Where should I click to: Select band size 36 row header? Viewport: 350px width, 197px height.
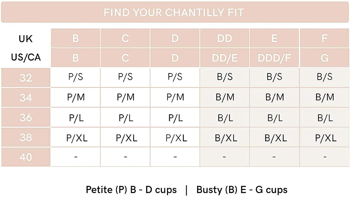click(26, 117)
